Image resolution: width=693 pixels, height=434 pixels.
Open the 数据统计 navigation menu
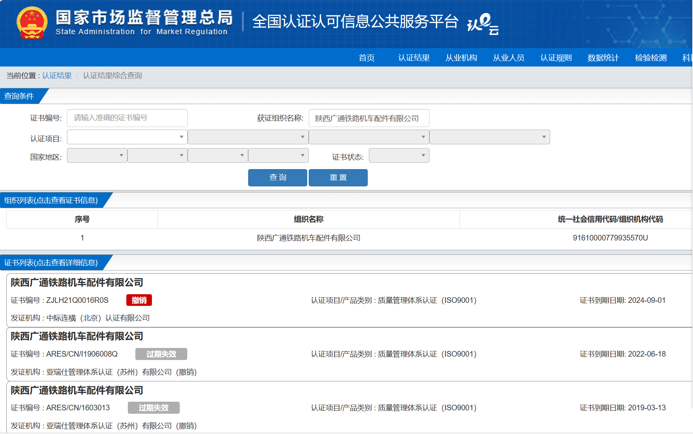(604, 57)
